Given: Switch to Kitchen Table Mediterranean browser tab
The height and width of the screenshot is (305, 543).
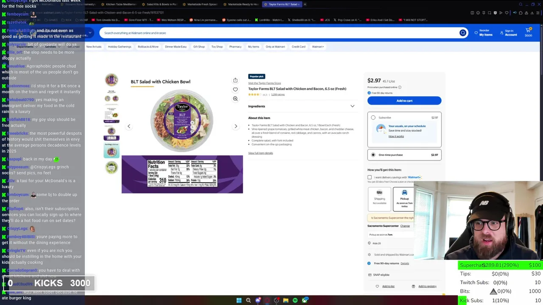Looking at the screenshot, I should pyautogui.click(x=119, y=4).
